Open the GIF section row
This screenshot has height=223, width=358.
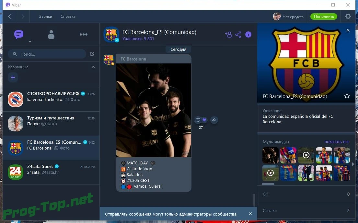point(306,194)
